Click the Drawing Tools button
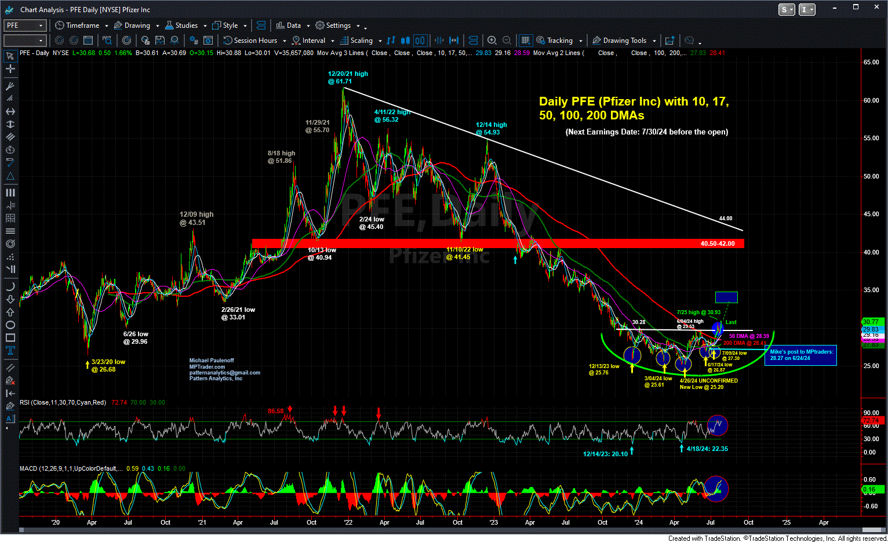Image resolution: width=888 pixels, height=542 pixels. click(619, 41)
